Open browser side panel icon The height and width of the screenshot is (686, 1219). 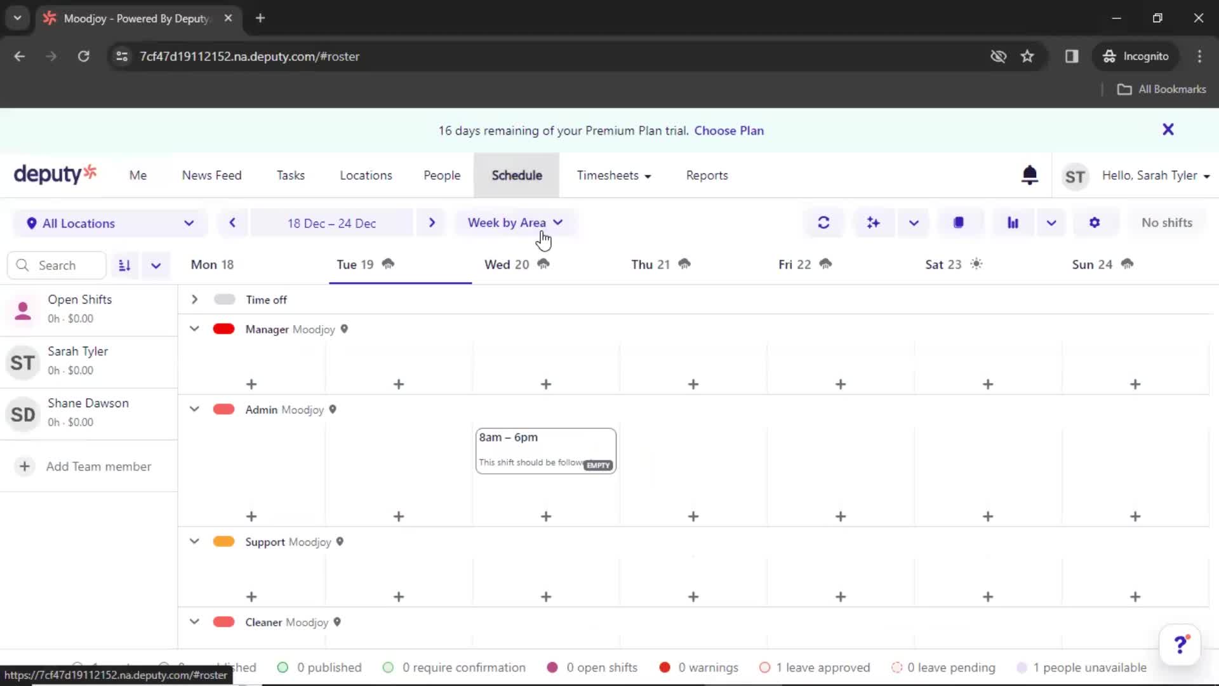pyautogui.click(x=1072, y=56)
